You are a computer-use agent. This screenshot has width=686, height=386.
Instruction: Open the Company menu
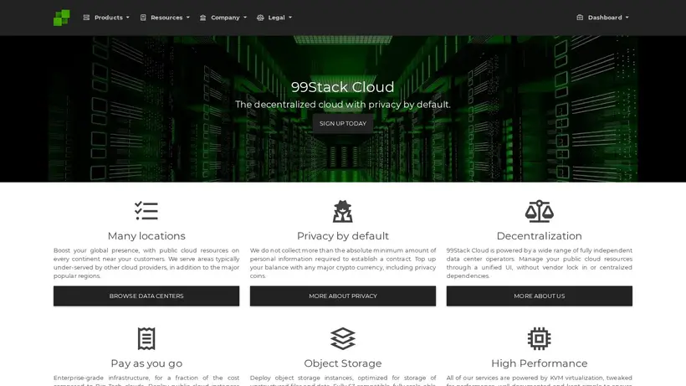[x=223, y=18]
